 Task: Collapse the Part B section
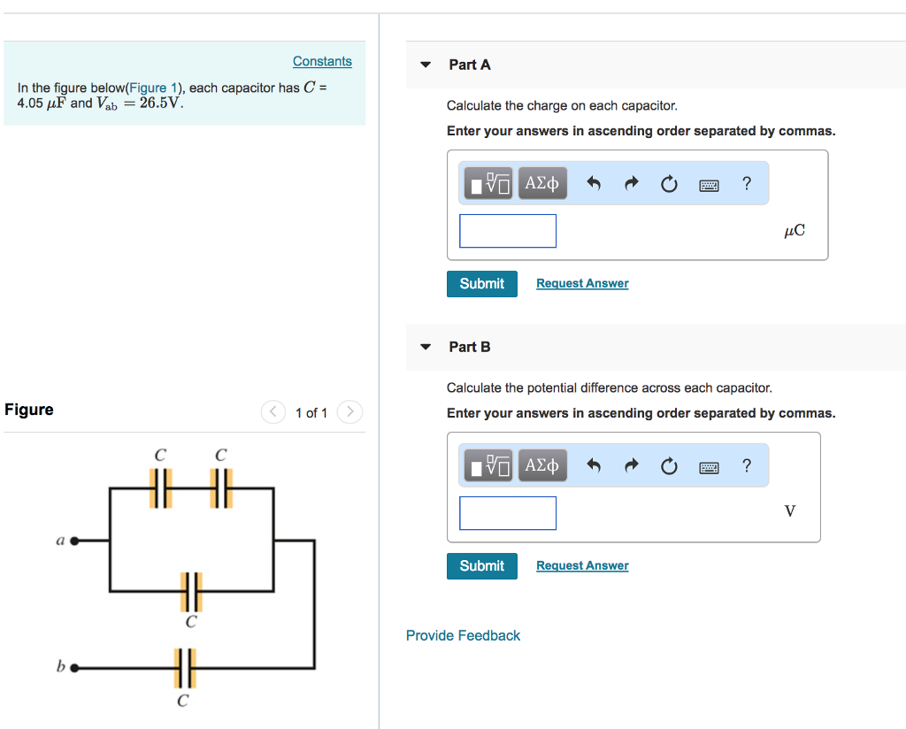pos(426,347)
